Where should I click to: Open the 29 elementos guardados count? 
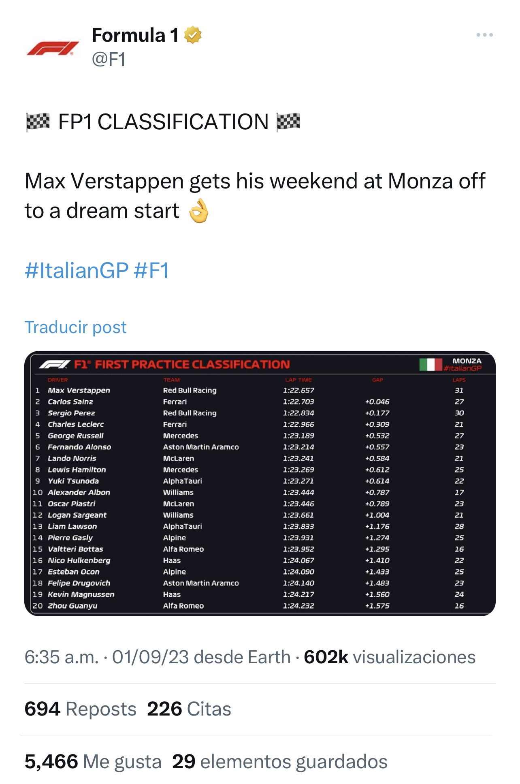(279, 761)
